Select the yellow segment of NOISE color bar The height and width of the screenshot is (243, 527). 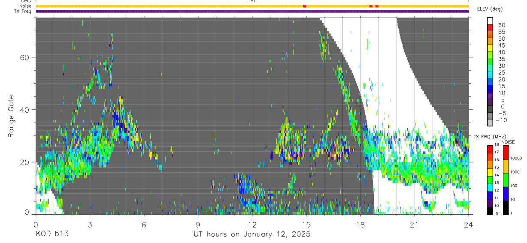click(x=506, y=166)
